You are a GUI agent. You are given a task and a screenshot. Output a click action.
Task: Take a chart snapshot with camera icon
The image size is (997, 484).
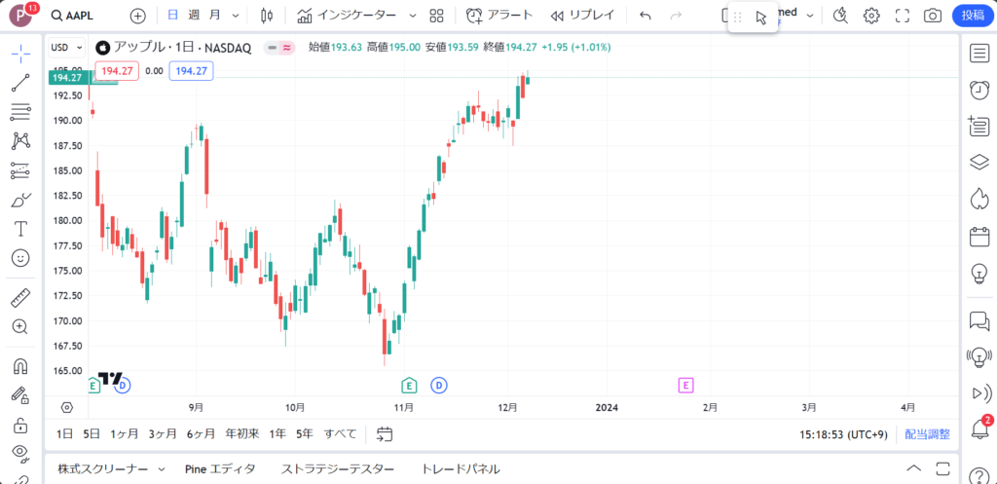933,16
